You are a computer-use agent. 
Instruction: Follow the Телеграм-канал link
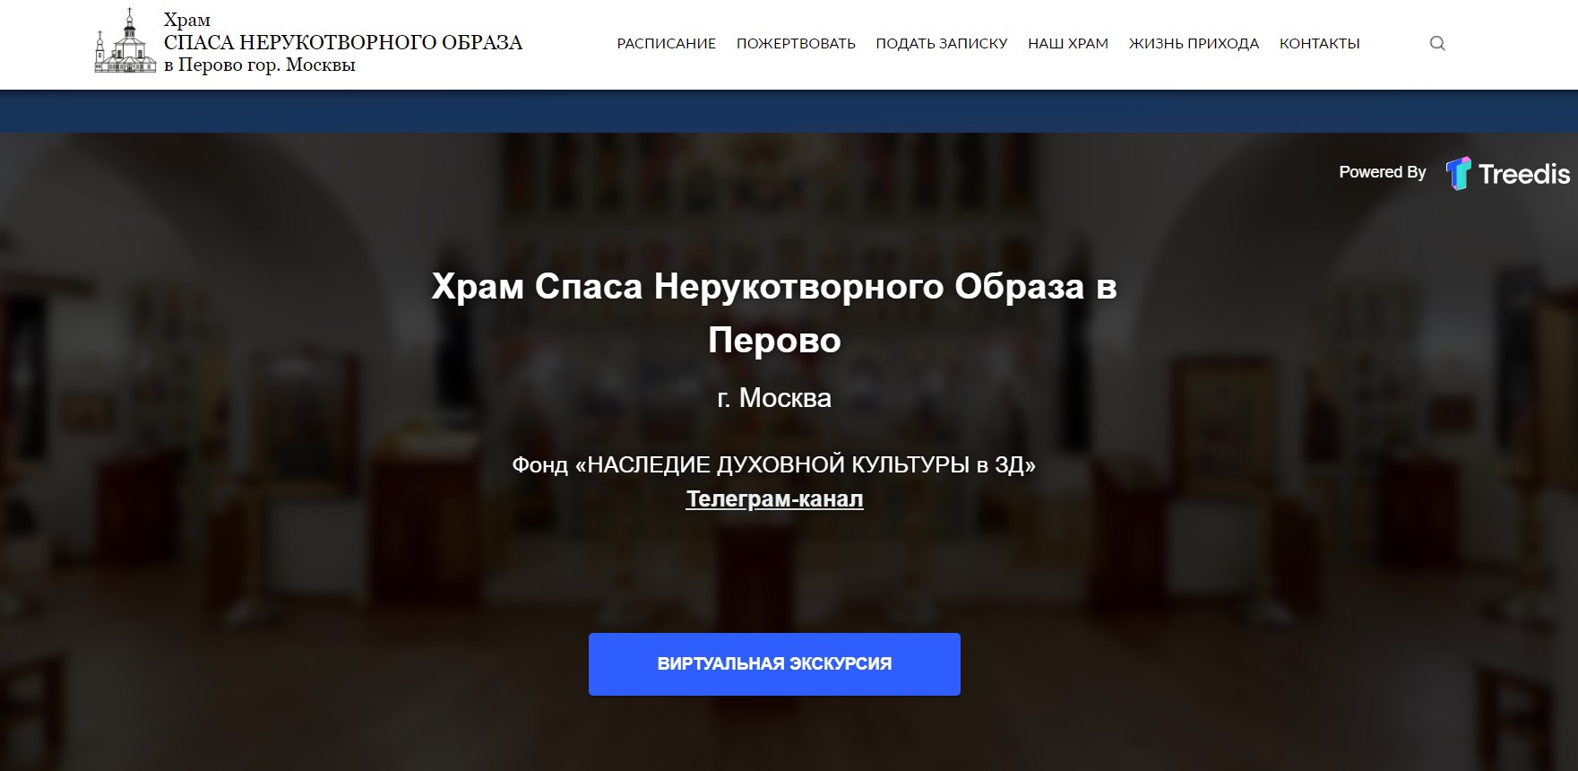[775, 499]
